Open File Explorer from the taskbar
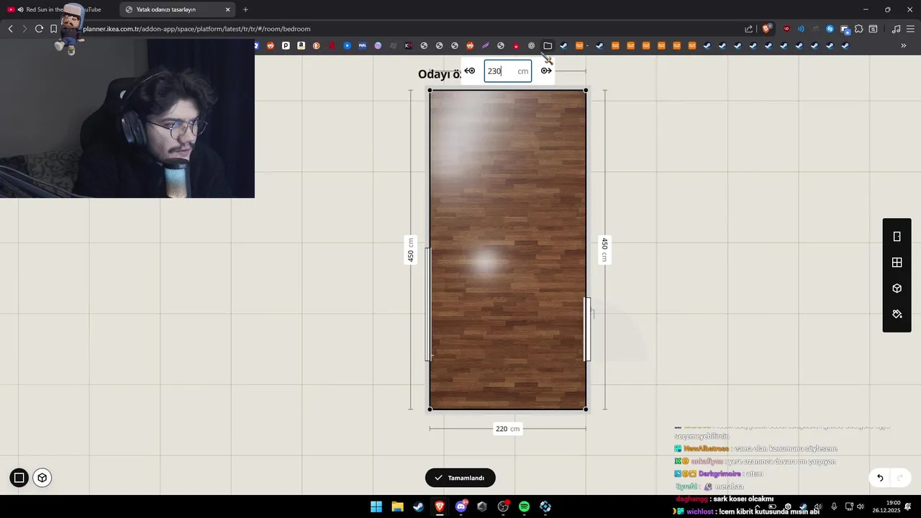 pyautogui.click(x=397, y=506)
